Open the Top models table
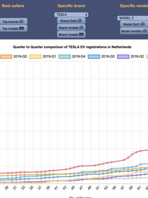 coord(13,28)
